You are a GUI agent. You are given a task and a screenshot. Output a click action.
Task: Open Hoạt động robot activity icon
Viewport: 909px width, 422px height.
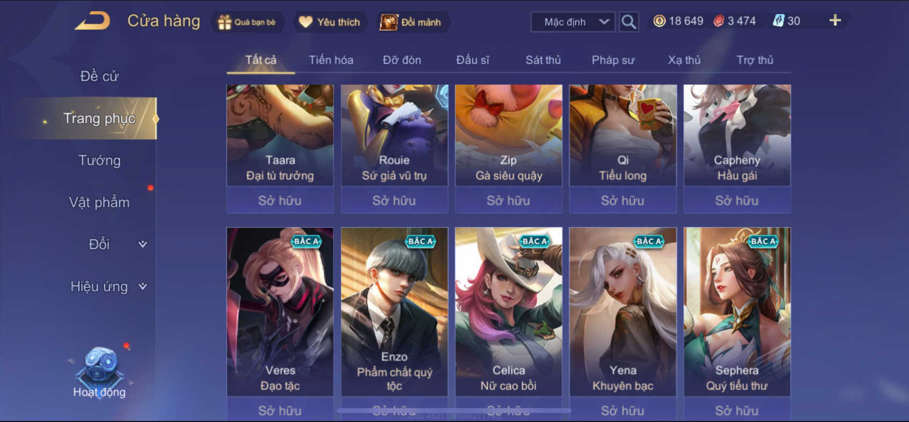[x=100, y=372]
